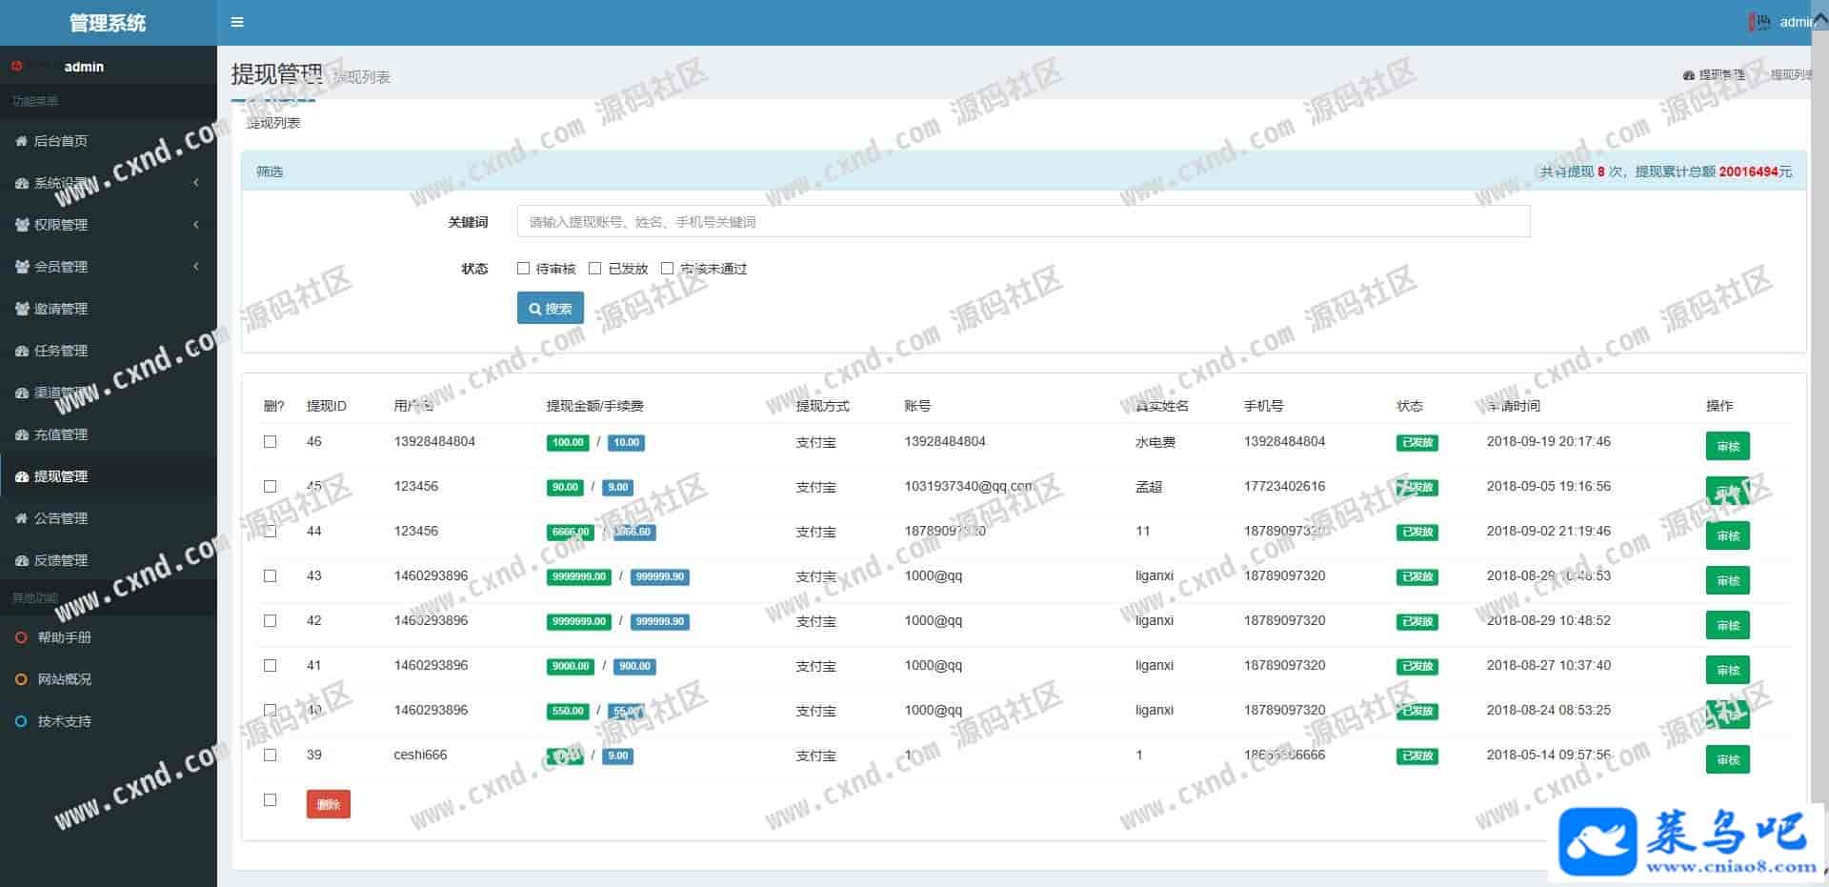This screenshot has width=1829, height=887.
Task: Click the home icon beside 后台首页
Action: pyautogui.click(x=21, y=141)
